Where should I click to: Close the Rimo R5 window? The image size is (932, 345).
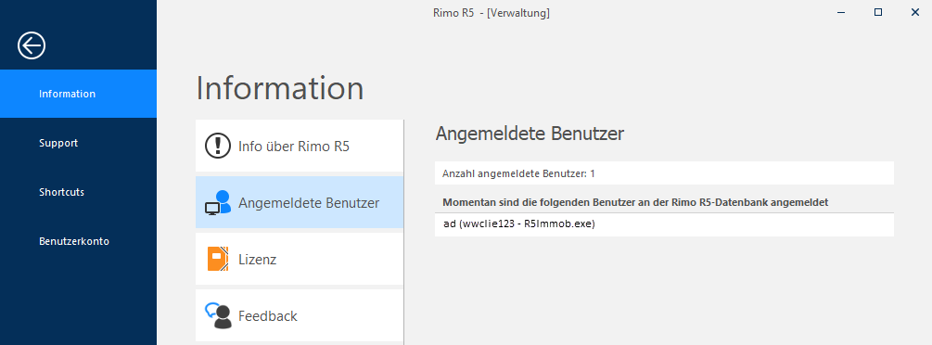(914, 12)
